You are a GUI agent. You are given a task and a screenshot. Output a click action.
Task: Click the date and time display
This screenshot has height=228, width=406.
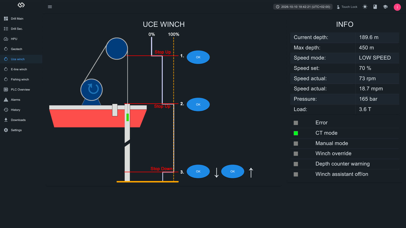coord(303,7)
